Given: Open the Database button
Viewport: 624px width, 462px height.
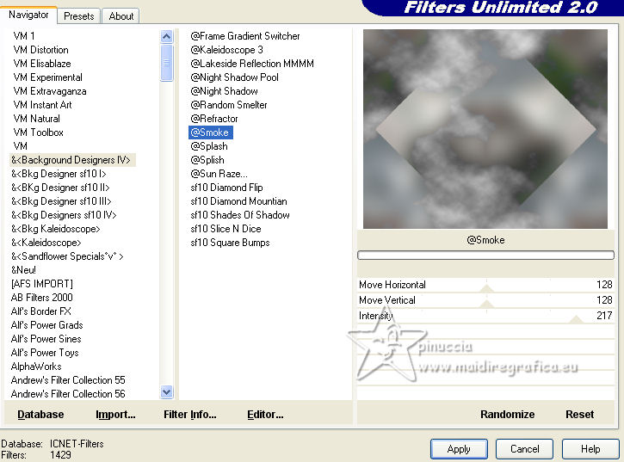Looking at the screenshot, I should [x=40, y=414].
